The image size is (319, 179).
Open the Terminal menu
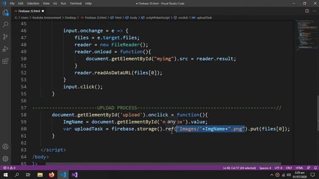(75, 3)
